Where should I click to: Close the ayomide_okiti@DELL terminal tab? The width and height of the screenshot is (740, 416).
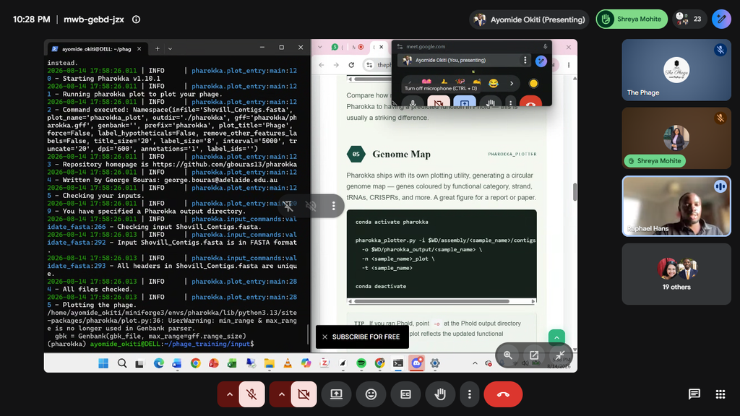[x=139, y=48]
